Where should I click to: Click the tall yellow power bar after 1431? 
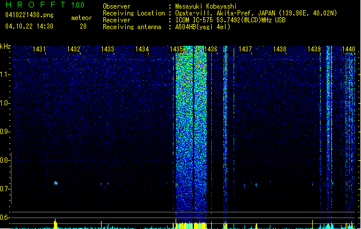pyautogui.click(x=55, y=224)
